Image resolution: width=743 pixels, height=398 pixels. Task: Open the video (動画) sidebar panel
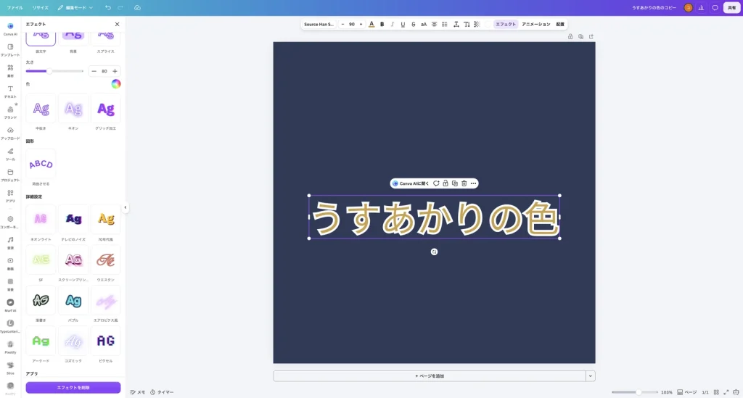click(10, 263)
